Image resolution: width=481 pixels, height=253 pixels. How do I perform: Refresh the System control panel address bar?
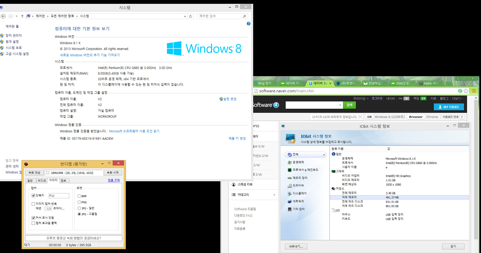click(191, 16)
